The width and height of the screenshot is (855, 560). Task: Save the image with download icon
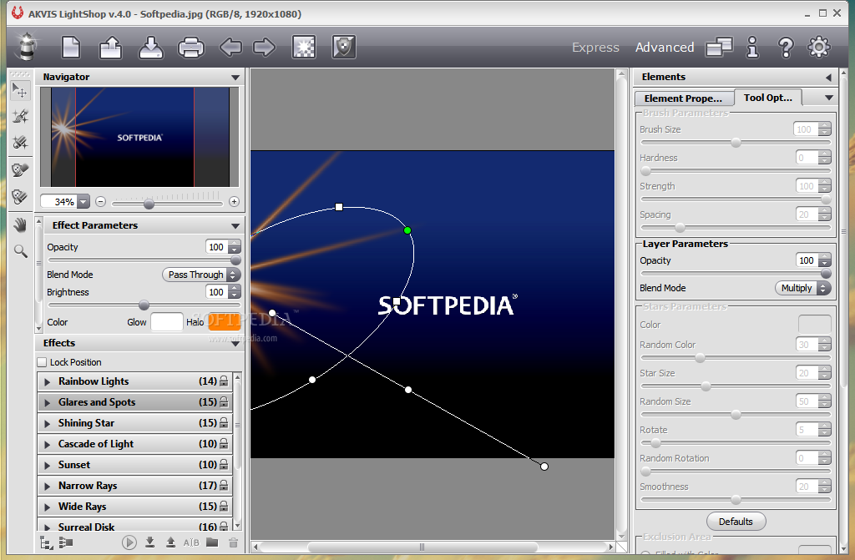150,48
